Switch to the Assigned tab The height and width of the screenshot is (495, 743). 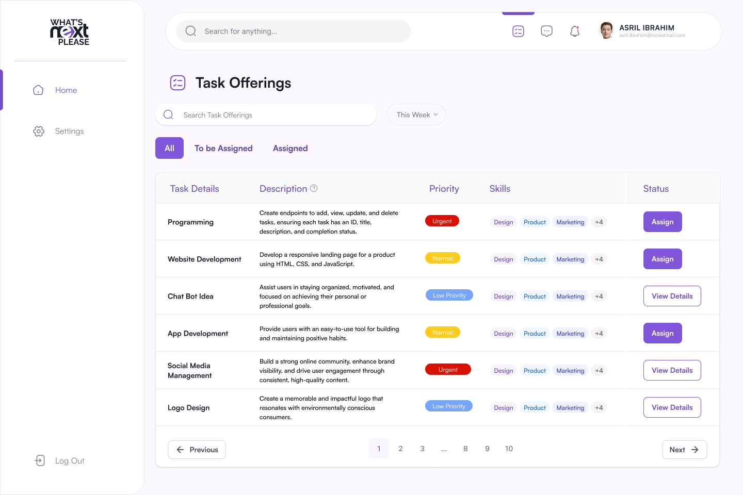click(290, 148)
